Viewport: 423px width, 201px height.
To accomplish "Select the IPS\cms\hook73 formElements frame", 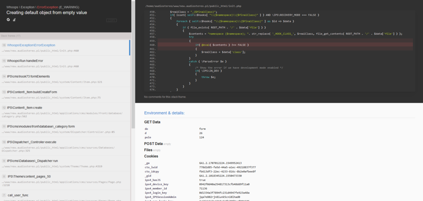I will click(29, 76).
